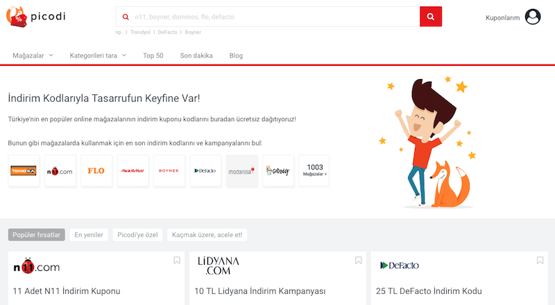Click the DeFacto suggestion under the search box
The image size is (555, 305).
coord(167,32)
